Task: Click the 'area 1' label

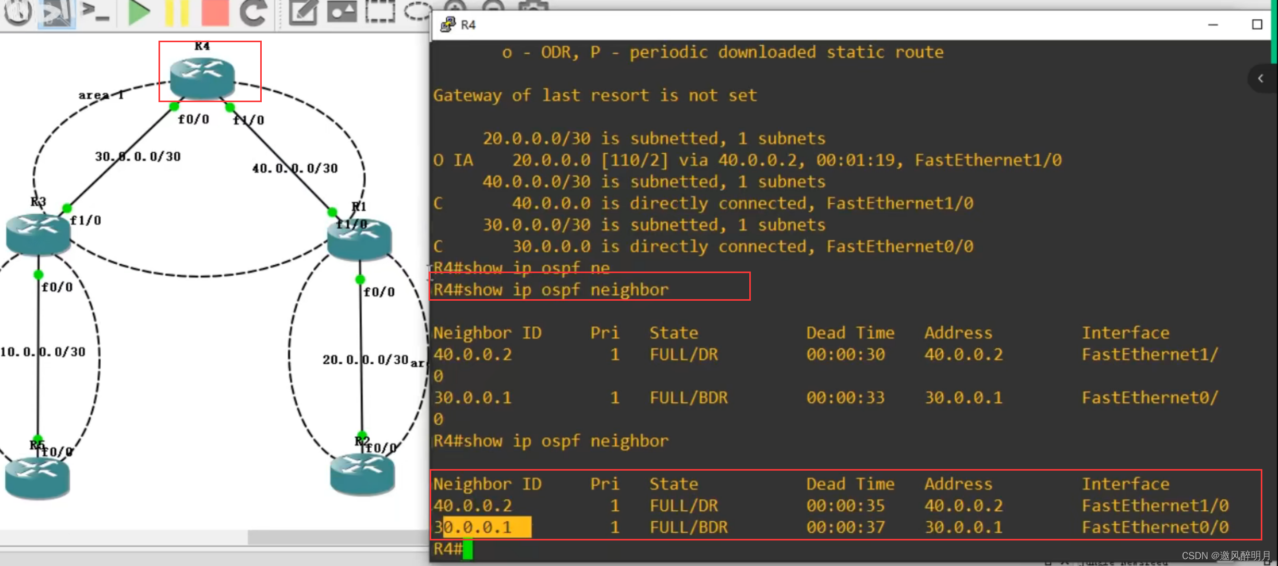Action: pyautogui.click(x=101, y=95)
